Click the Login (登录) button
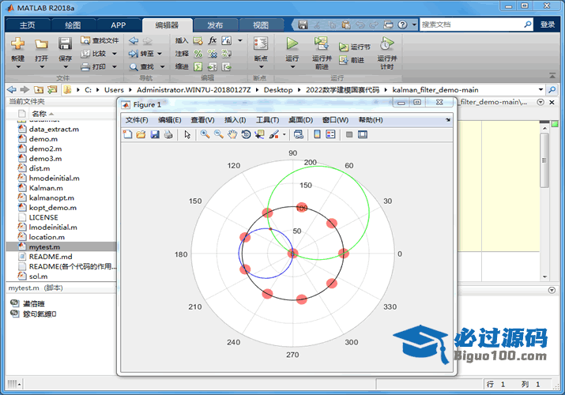565x395 pixels. (x=548, y=24)
